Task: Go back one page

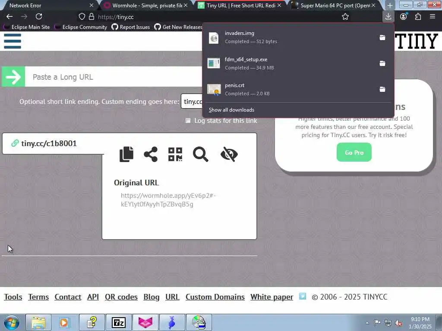Action: tap(9, 17)
